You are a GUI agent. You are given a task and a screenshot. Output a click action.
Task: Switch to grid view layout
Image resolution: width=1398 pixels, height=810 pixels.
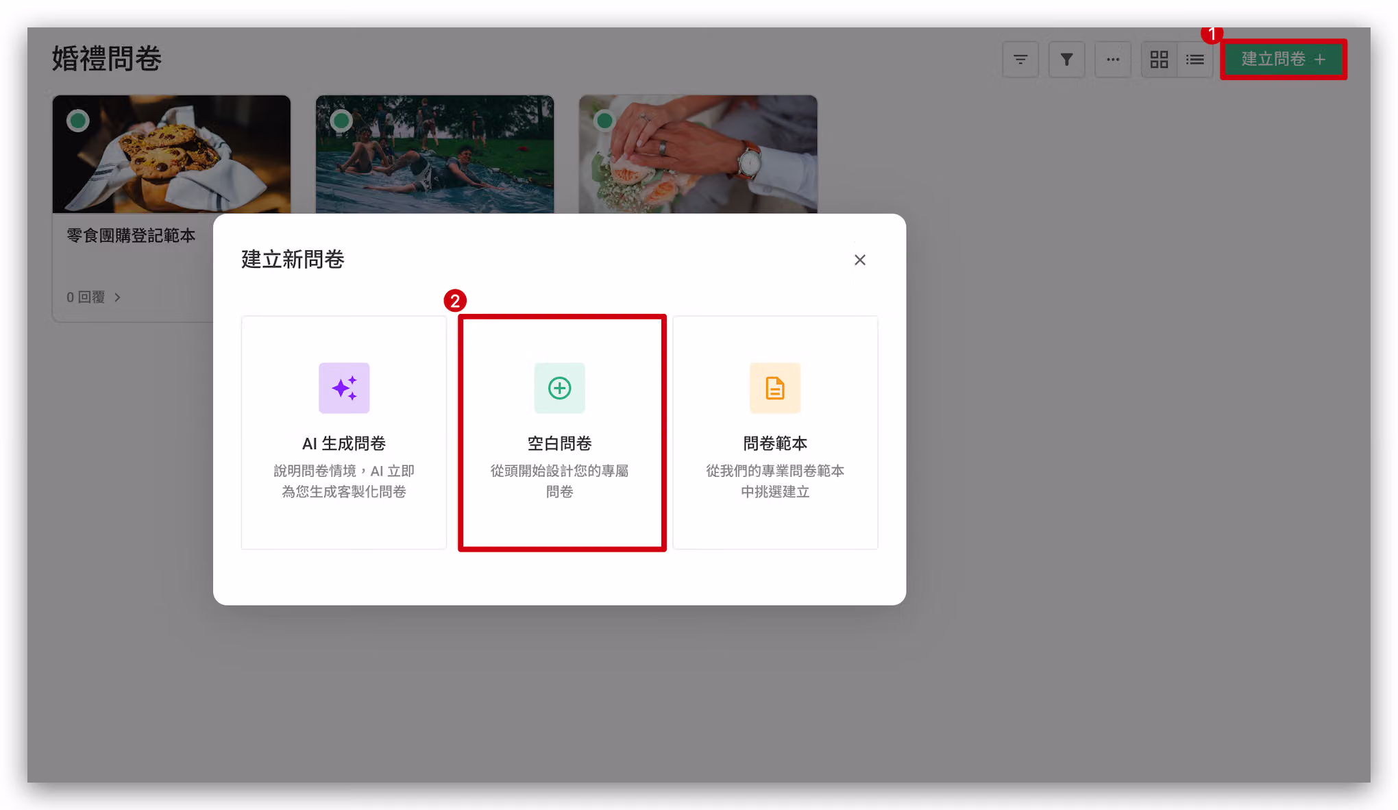1159,60
